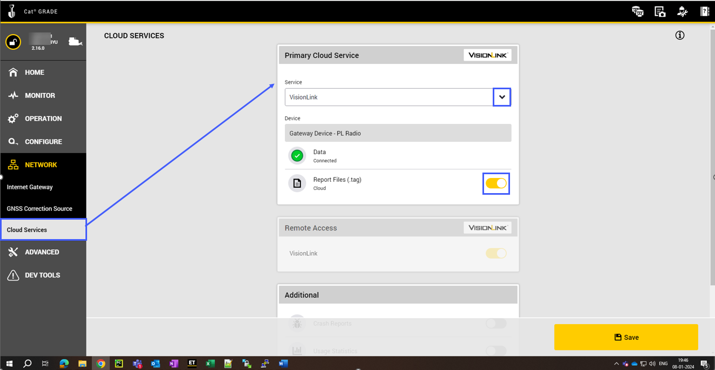Click the info icon beside Cloud Services heading
This screenshot has height=370, width=715.
tap(680, 35)
